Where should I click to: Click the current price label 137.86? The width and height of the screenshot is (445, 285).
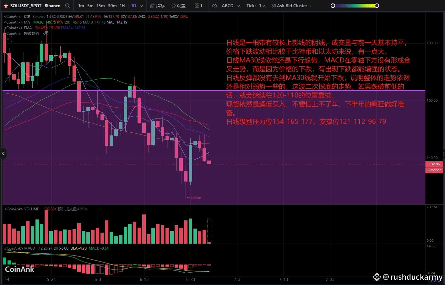[x=434, y=164]
